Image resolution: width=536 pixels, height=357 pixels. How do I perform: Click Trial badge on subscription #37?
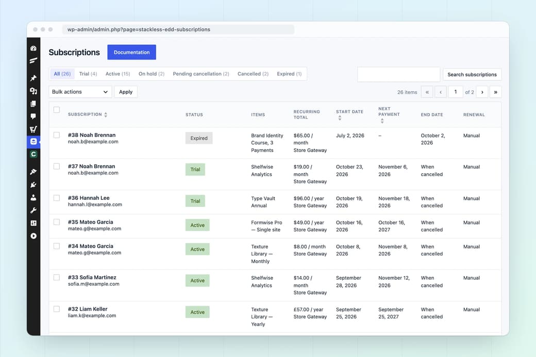[195, 169]
